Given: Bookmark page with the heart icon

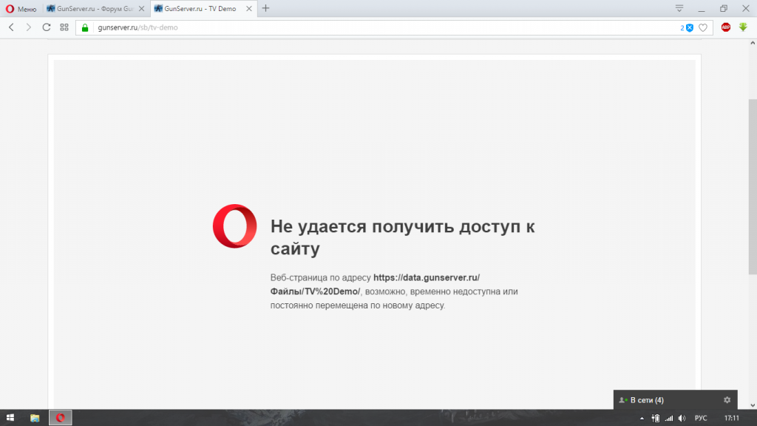Looking at the screenshot, I should 703,27.
